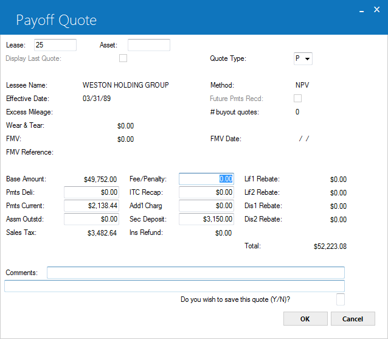Close the Payoff Quote window

point(376,10)
